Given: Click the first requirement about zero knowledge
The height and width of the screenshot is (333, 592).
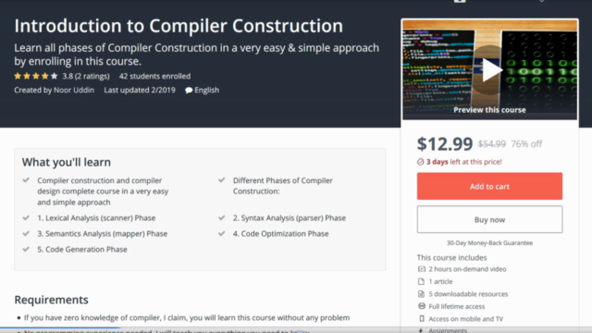Looking at the screenshot, I should click(x=187, y=318).
